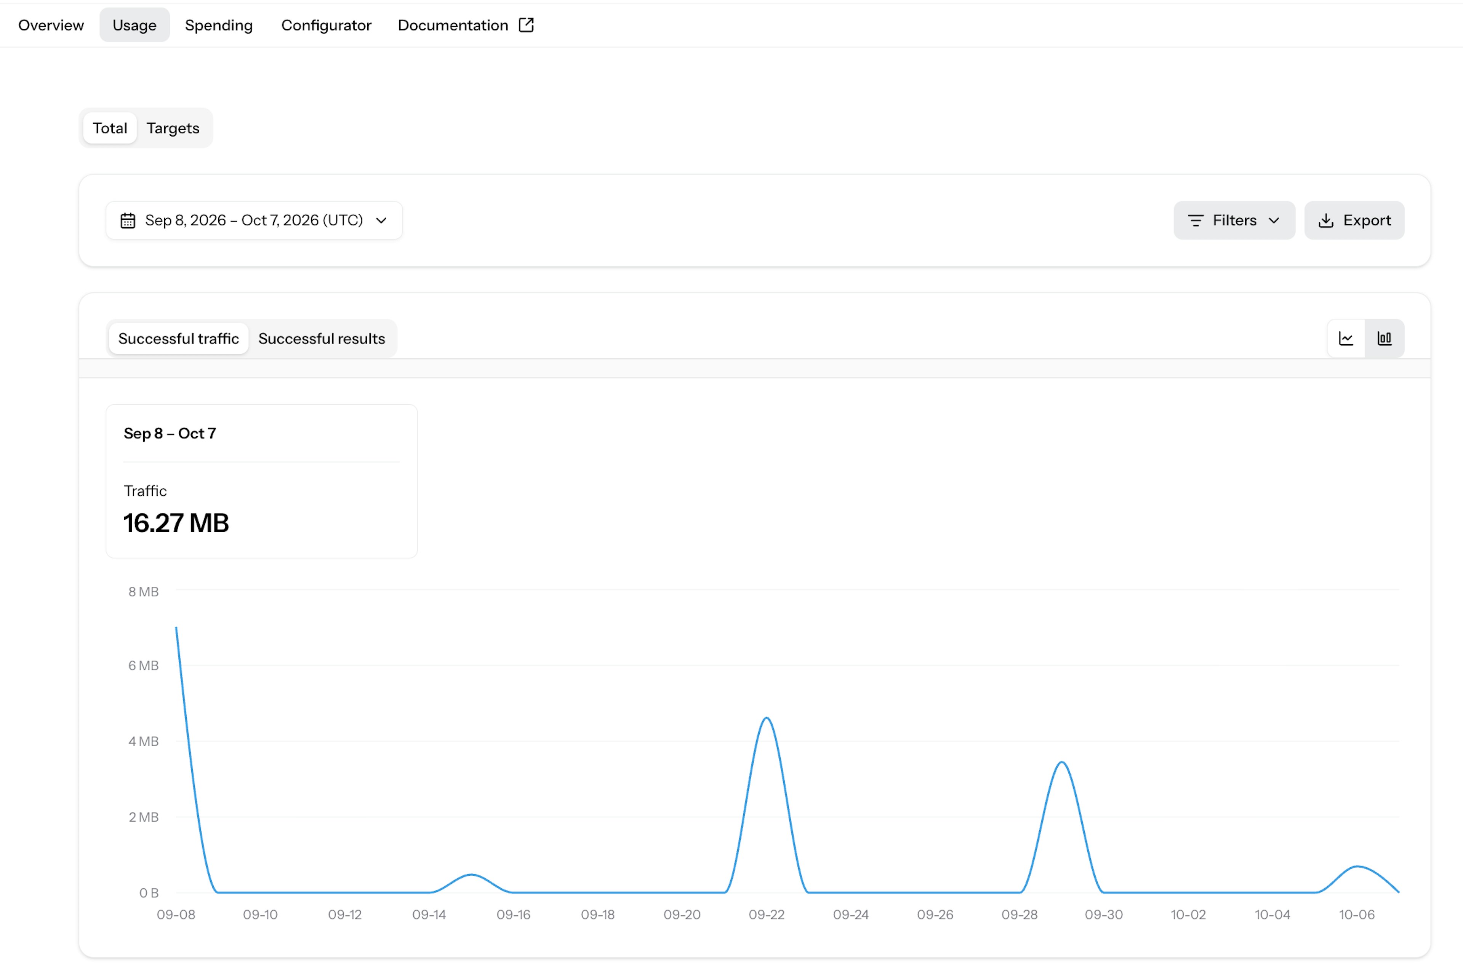
Task: Click the 0 B y-axis label
Action: tap(149, 893)
